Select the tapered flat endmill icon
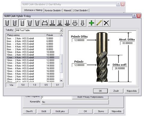 [30, 23]
